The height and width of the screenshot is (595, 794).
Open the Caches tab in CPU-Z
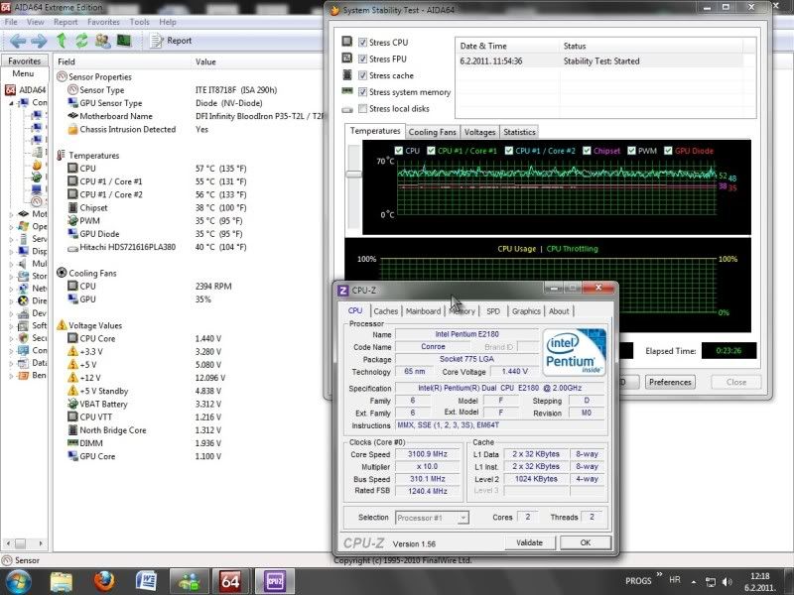point(385,311)
